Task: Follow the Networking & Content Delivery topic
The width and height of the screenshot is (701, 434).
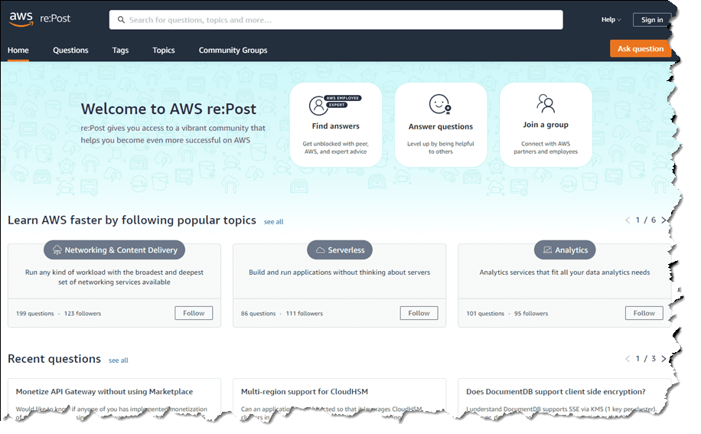Action: [x=194, y=313]
